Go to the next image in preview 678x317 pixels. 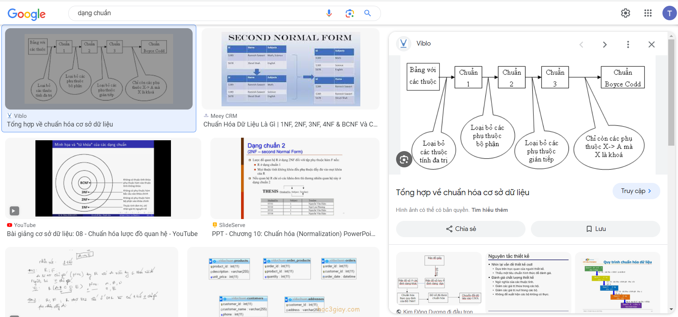point(605,44)
